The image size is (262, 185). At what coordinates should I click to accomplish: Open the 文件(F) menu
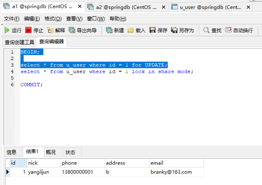tap(12, 19)
